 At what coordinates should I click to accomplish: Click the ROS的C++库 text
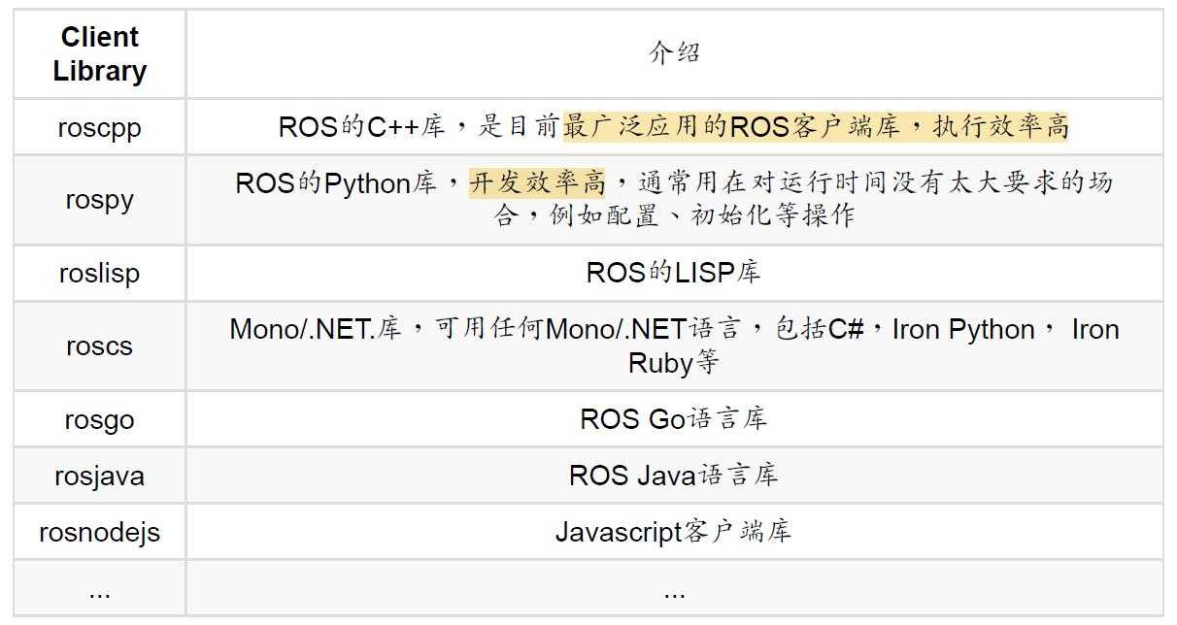361,127
